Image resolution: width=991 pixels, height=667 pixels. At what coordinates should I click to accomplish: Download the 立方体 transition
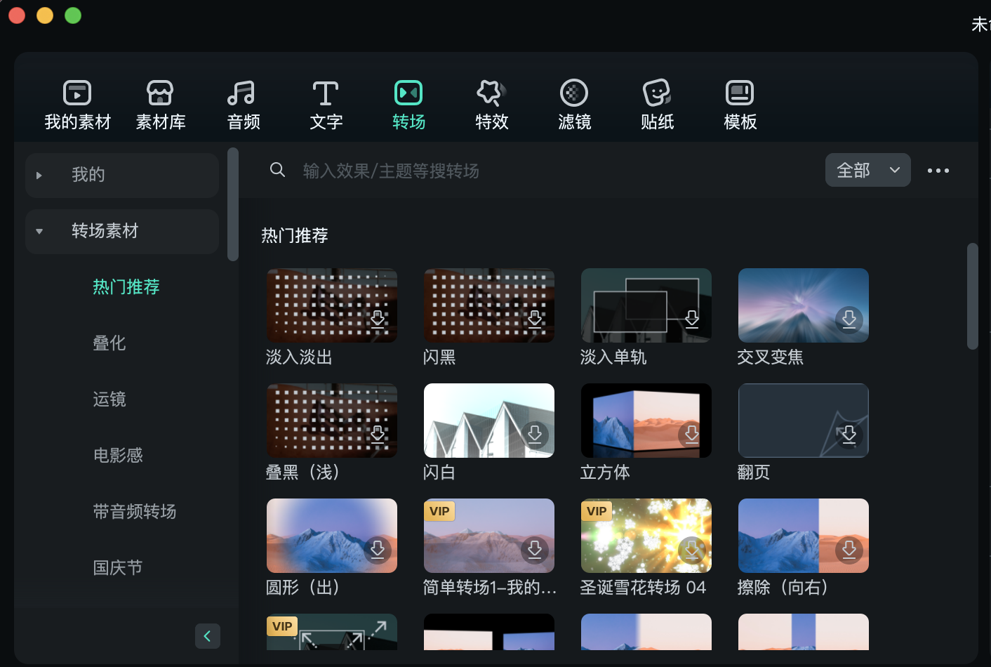(692, 435)
